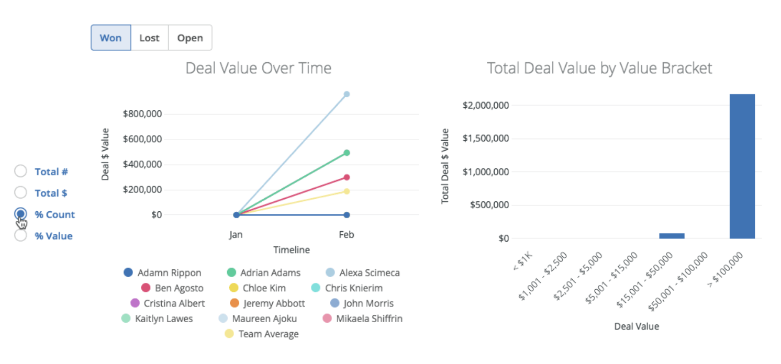The height and width of the screenshot is (364, 781).
Task: Select the Team Average legend dot
Action: [229, 334]
